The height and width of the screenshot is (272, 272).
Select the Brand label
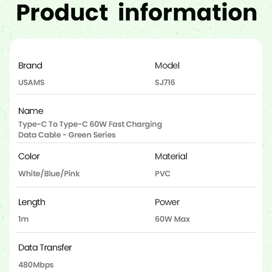pos(30,66)
